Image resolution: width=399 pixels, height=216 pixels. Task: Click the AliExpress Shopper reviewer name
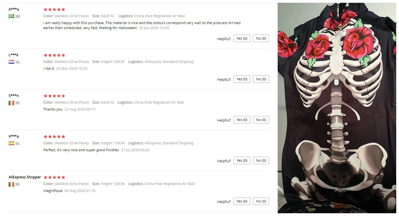click(x=25, y=177)
